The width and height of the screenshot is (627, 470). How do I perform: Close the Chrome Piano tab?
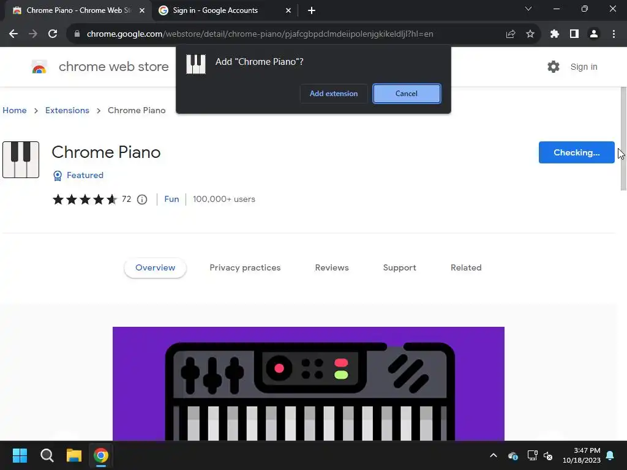(142, 10)
